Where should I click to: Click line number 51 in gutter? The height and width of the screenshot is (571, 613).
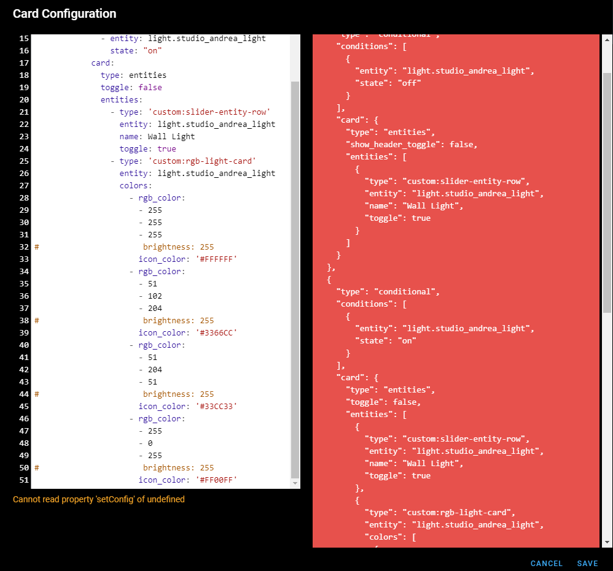pyautogui.click(x=24, y=480)
